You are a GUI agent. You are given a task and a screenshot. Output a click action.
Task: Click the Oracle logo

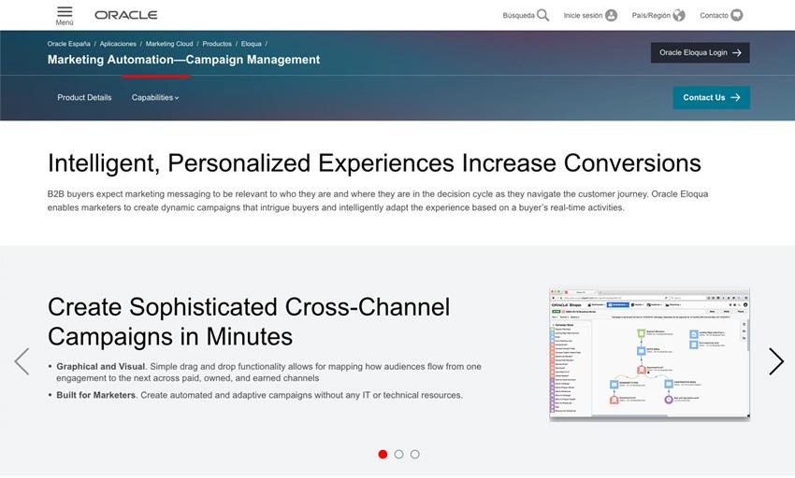tap(125, 15)
